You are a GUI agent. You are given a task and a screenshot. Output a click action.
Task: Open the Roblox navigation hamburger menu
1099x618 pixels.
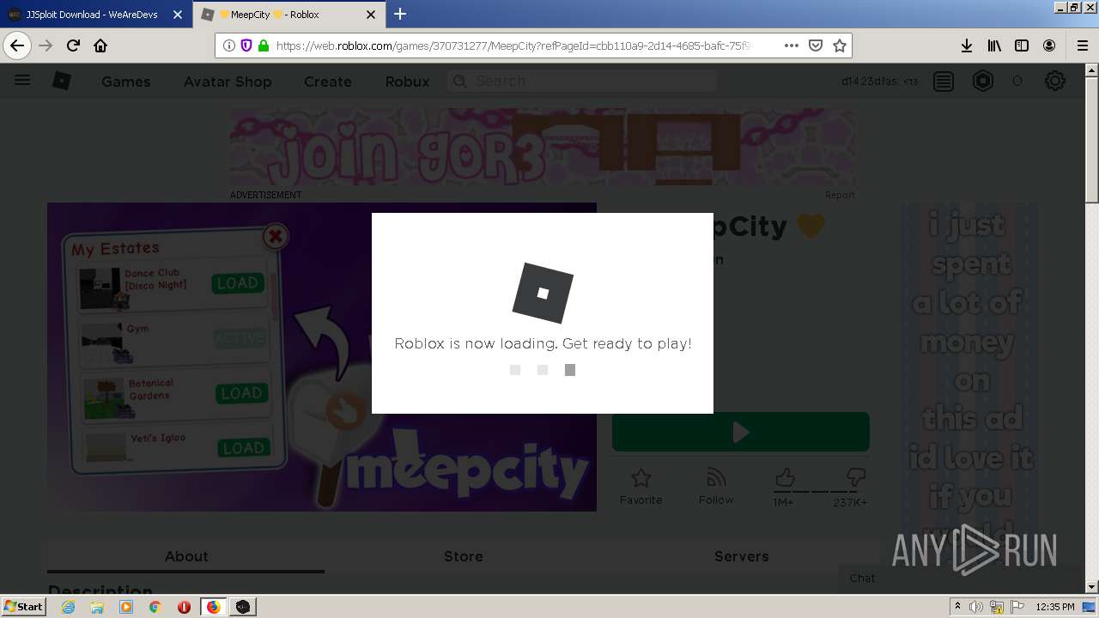coord(22,81)
